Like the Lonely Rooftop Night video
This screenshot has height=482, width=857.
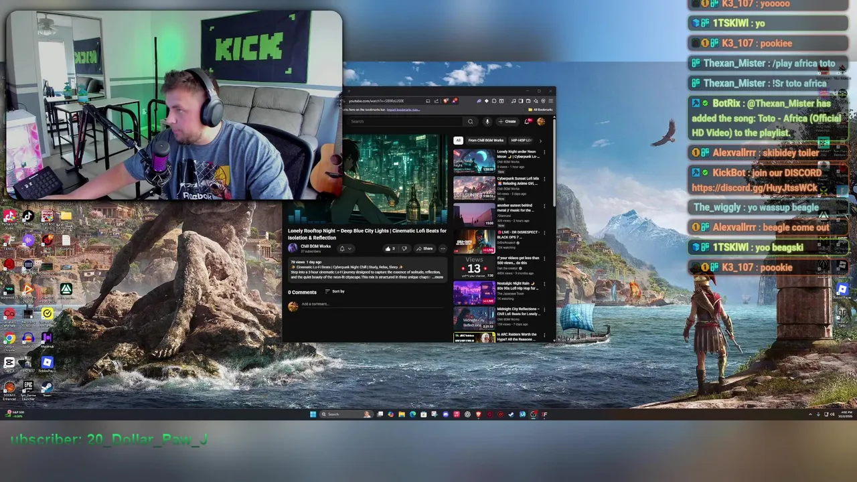390,248
